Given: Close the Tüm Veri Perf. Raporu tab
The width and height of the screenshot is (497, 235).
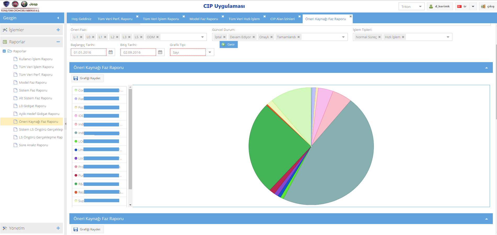Looking at the screenshot, I should point(137,16).
